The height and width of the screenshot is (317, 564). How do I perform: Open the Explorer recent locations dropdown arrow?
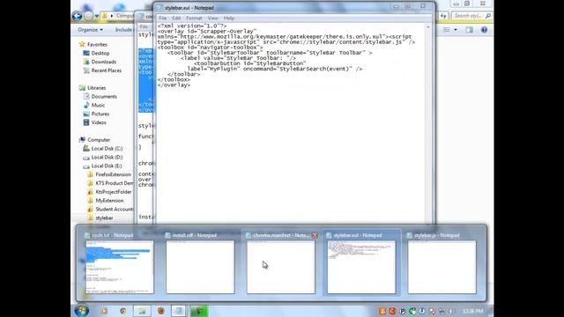pyautogui.click(x=97, y=16)
